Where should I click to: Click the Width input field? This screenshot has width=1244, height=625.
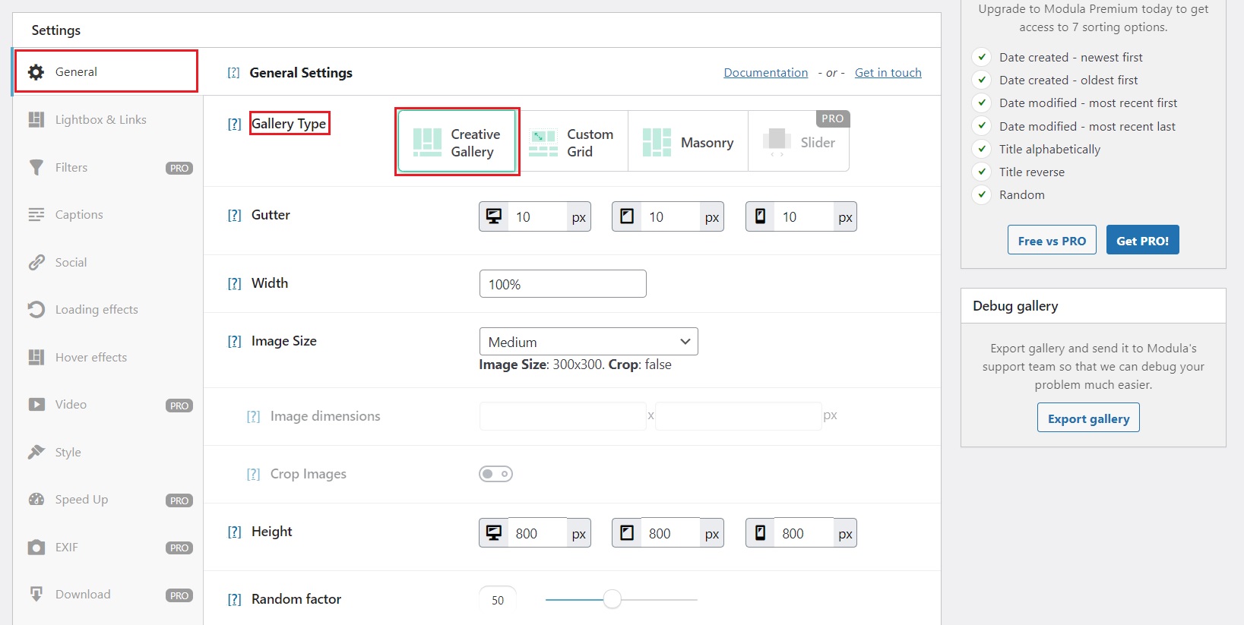(x=562, y=284)
